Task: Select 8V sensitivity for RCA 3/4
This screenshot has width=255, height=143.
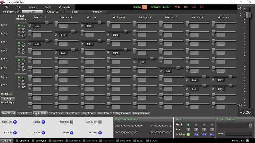Action: [x=19, y=50]
